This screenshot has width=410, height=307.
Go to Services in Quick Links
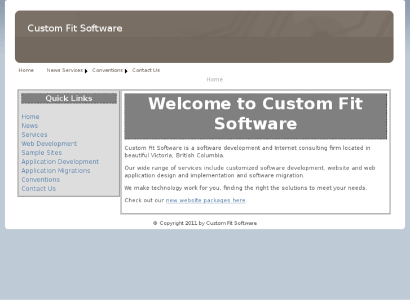(x=34, y=135)
